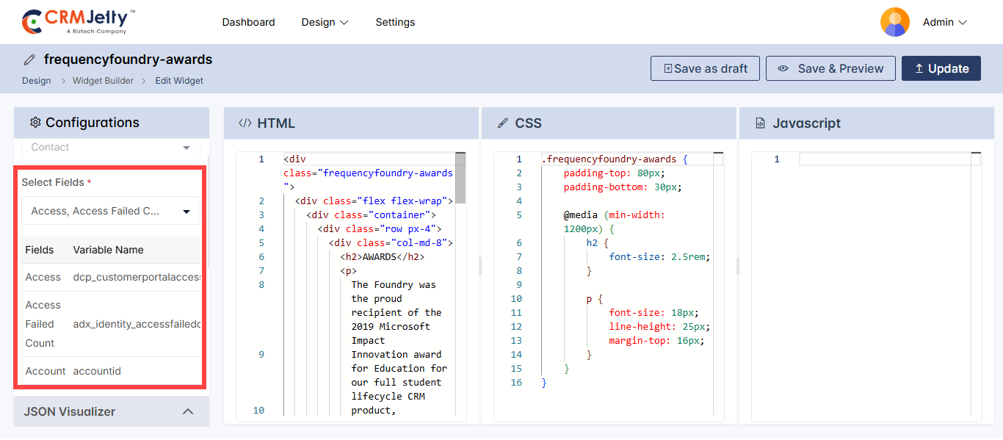The height and width of the screenshot is (440, 1003).
Task: Click the pencil icon beside widget name
Action: coord(29,59)
